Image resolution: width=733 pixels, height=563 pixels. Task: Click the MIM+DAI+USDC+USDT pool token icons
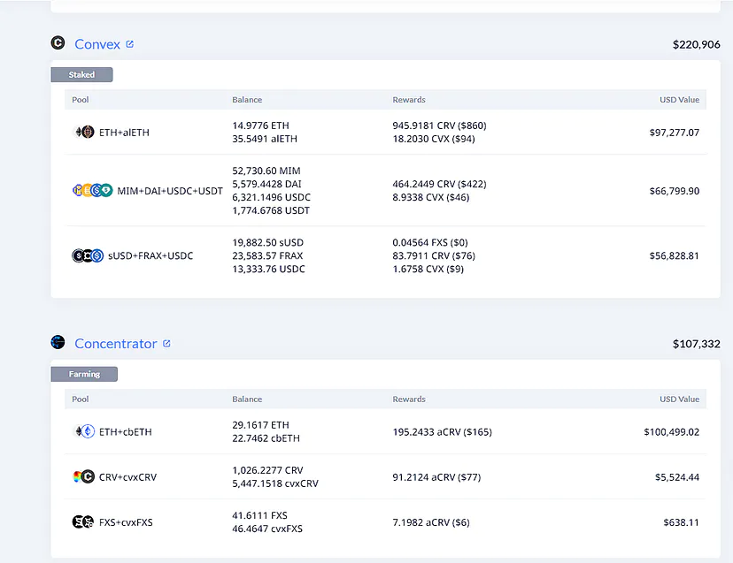coord(92,191)
